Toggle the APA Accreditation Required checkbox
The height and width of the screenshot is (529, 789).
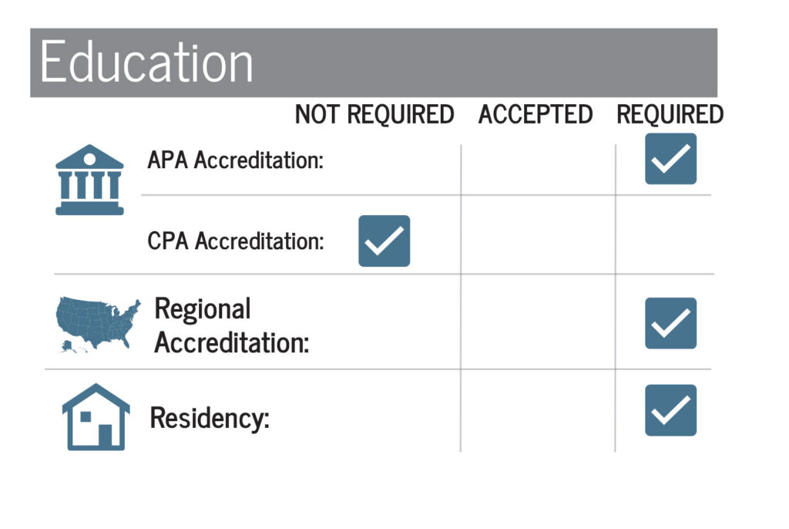(x=671, y=159)
